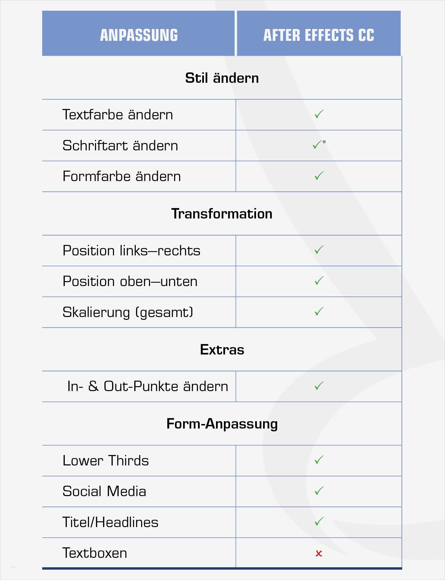The width and height of the screenshot is (445, 580).
Task: Click the Position oben–unten checkmark
Action: pyautogui.click(x=319, y=281)
